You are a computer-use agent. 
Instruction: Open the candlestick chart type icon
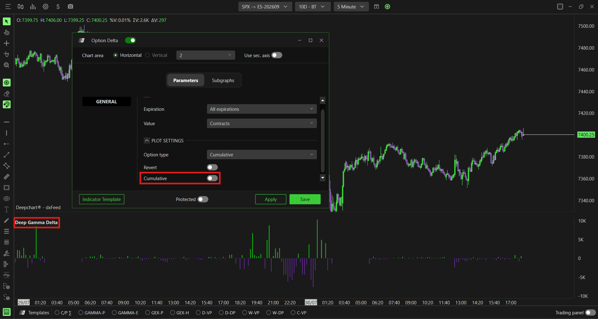coord(21,7)
